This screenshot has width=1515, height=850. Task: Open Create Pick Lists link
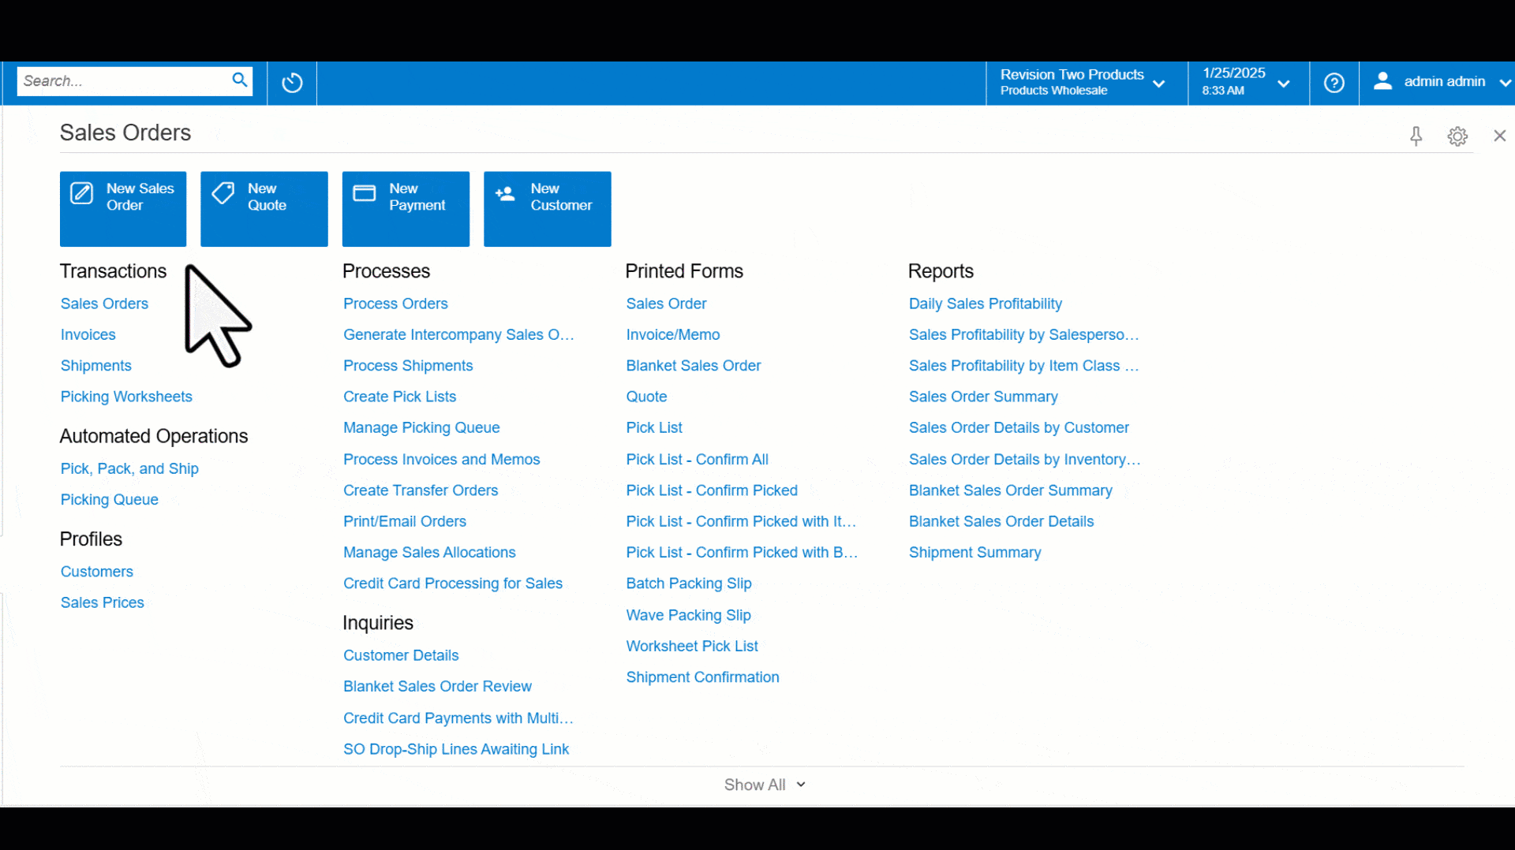[x=399, y=397]
